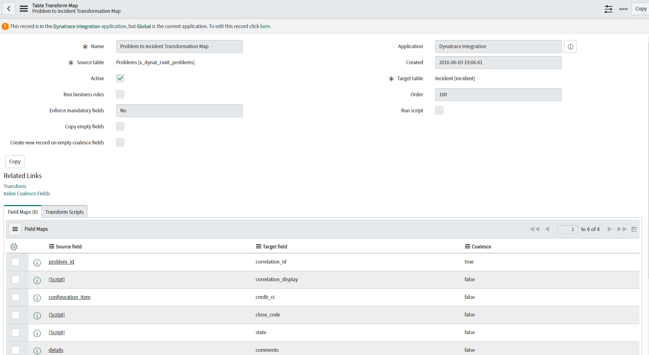This screenshot has width=649, height=355.
Task: Enable the Run script checkbox
Action: coord(439,110)
